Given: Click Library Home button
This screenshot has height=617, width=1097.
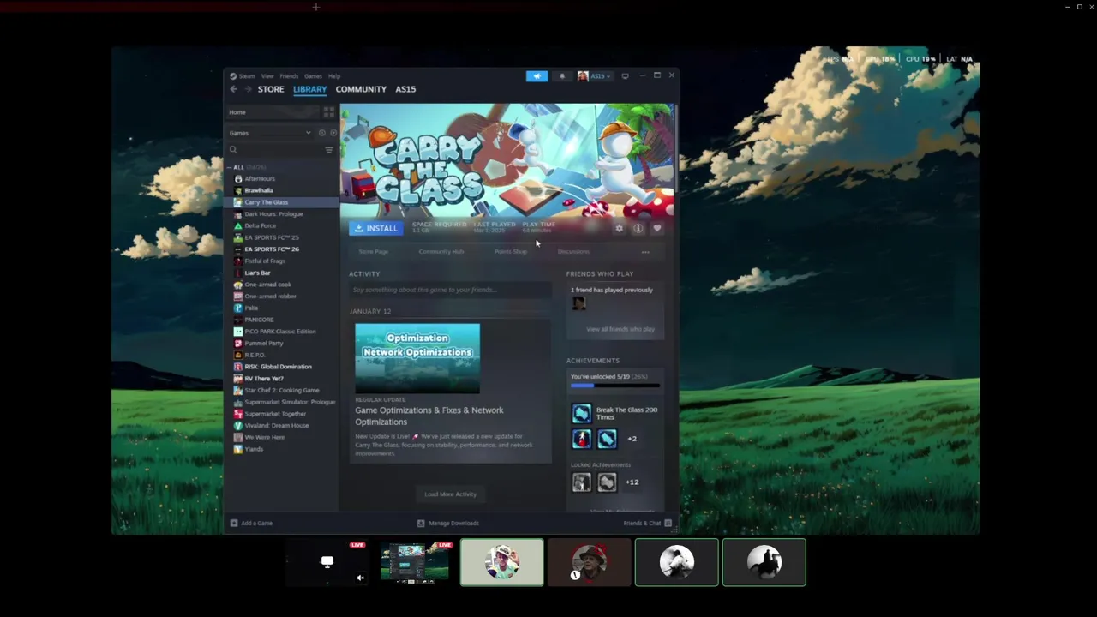Looking at the screenshot, I should point(271,112).
